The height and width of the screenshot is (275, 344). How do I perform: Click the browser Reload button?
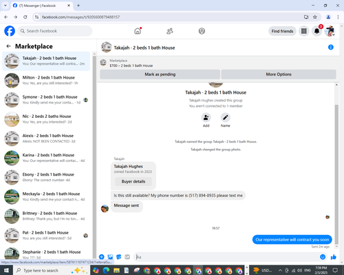tap(25, 17)
